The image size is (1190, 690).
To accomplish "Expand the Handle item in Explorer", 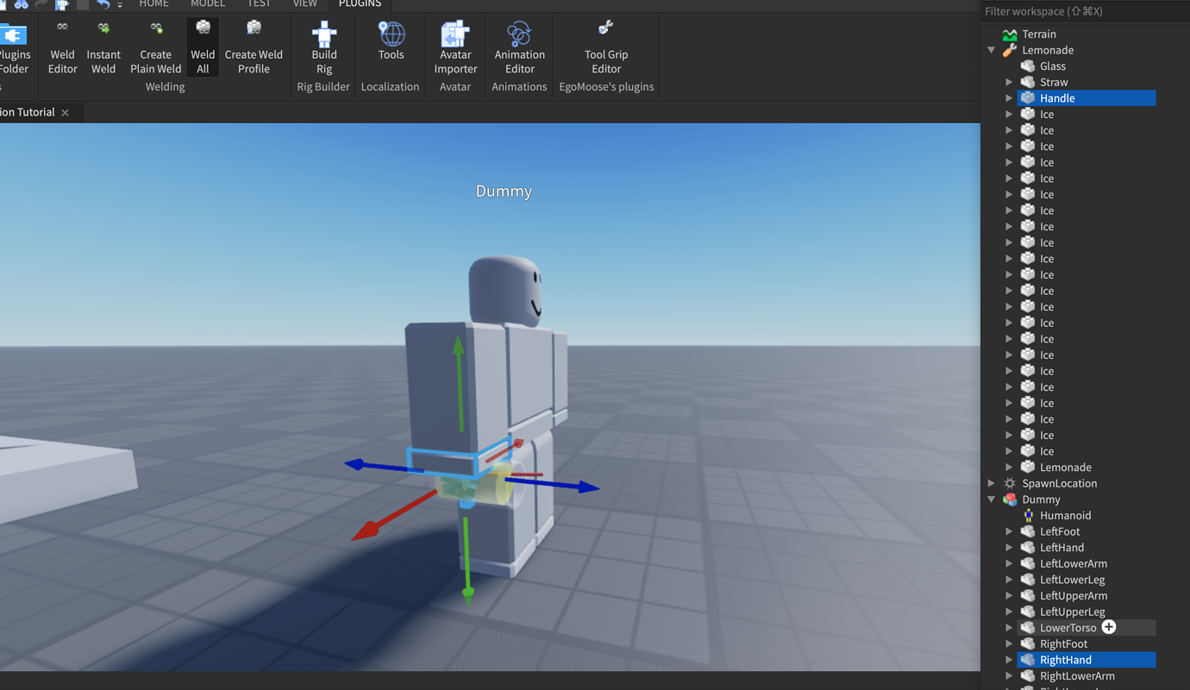I will click(1009, 97).
